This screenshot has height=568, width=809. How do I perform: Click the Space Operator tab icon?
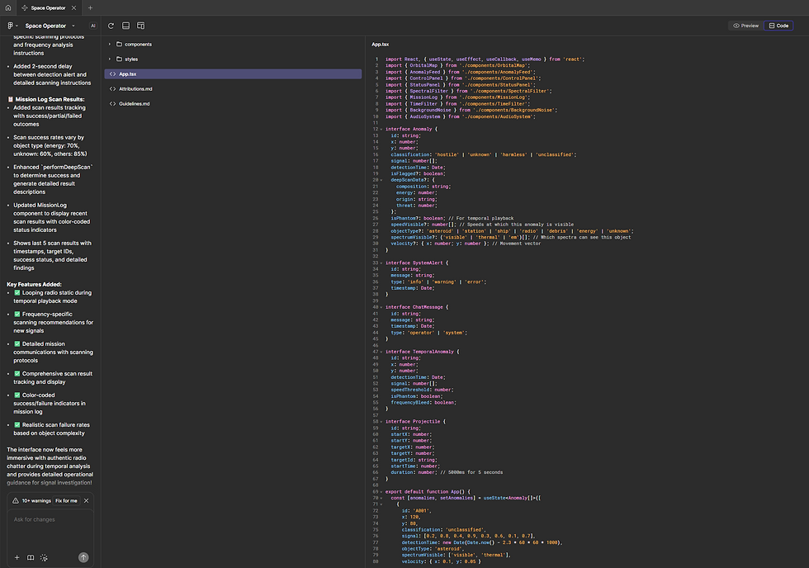(25, 7)
